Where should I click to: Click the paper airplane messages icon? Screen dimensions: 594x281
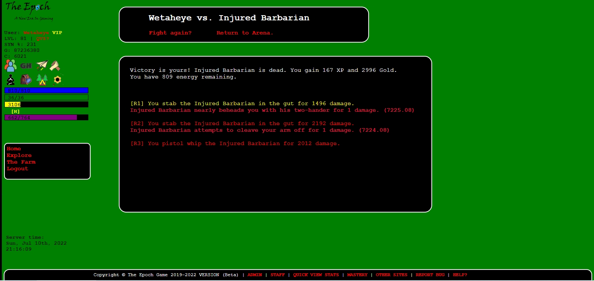[42, 66]
